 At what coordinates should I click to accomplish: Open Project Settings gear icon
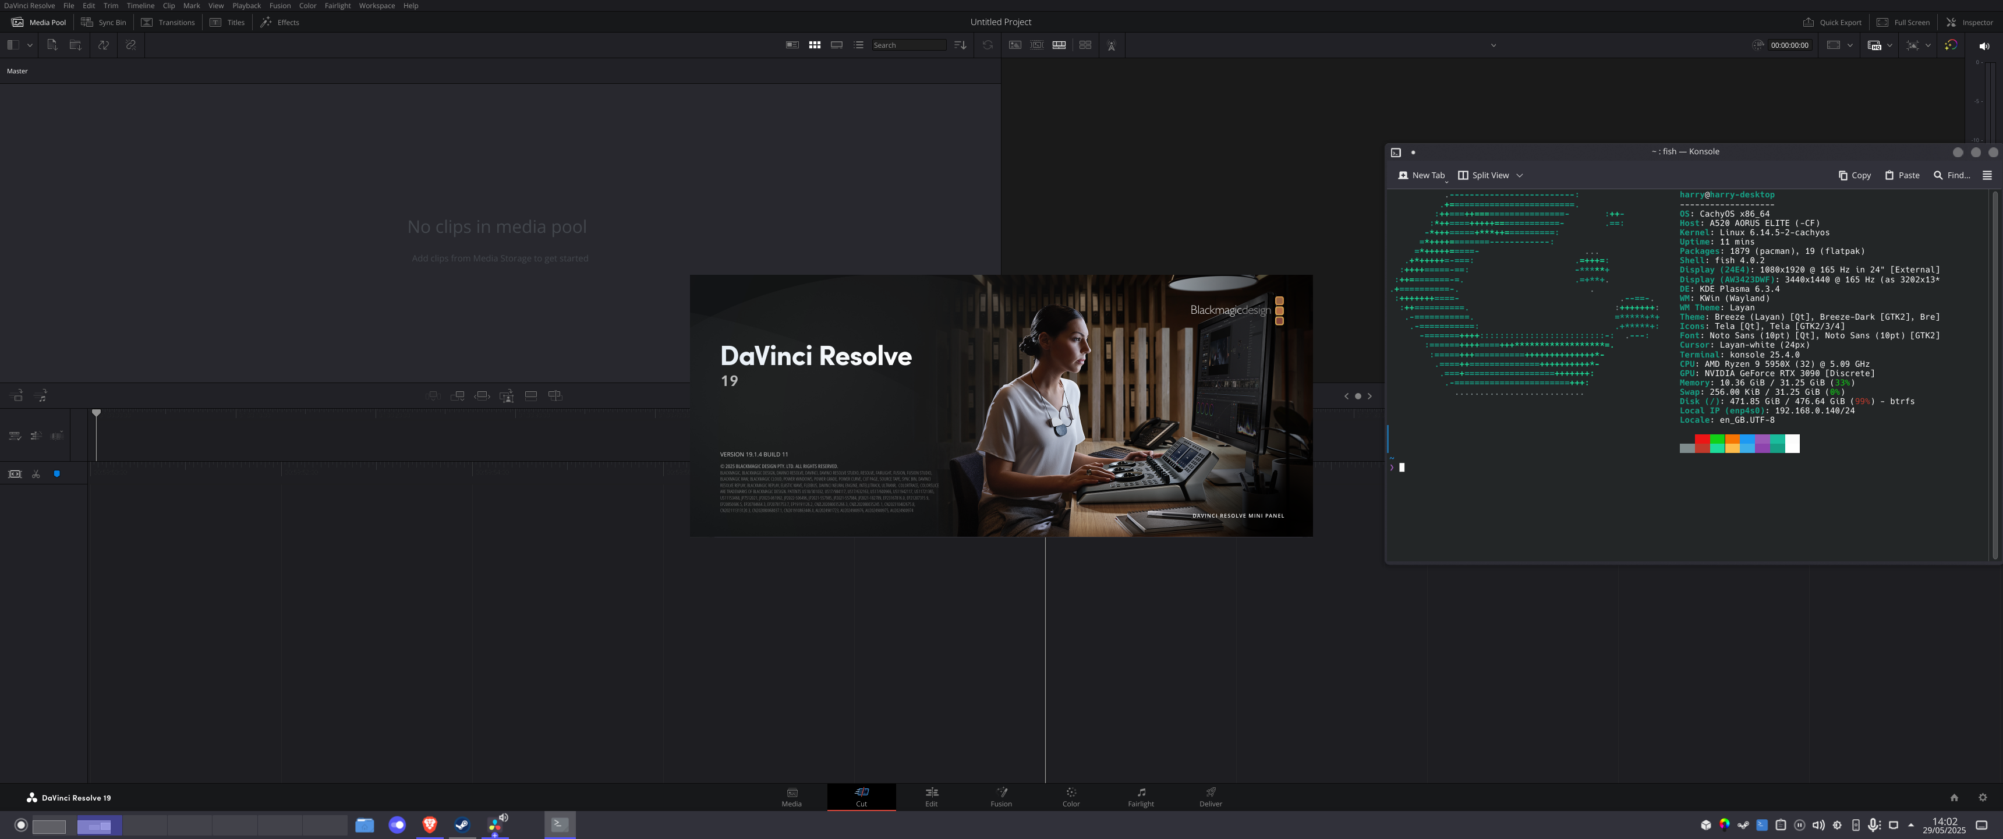click(x=1982, y=797)
